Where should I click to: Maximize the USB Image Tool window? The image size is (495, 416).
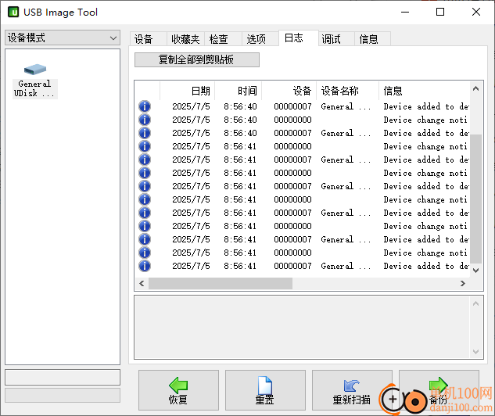[440, 12]
